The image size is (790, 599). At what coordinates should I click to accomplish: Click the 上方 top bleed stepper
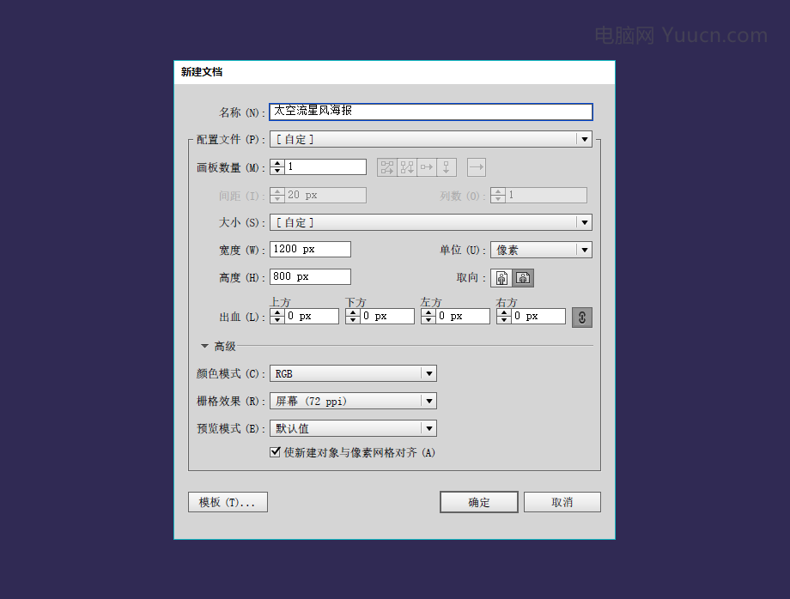coord(277,316)
